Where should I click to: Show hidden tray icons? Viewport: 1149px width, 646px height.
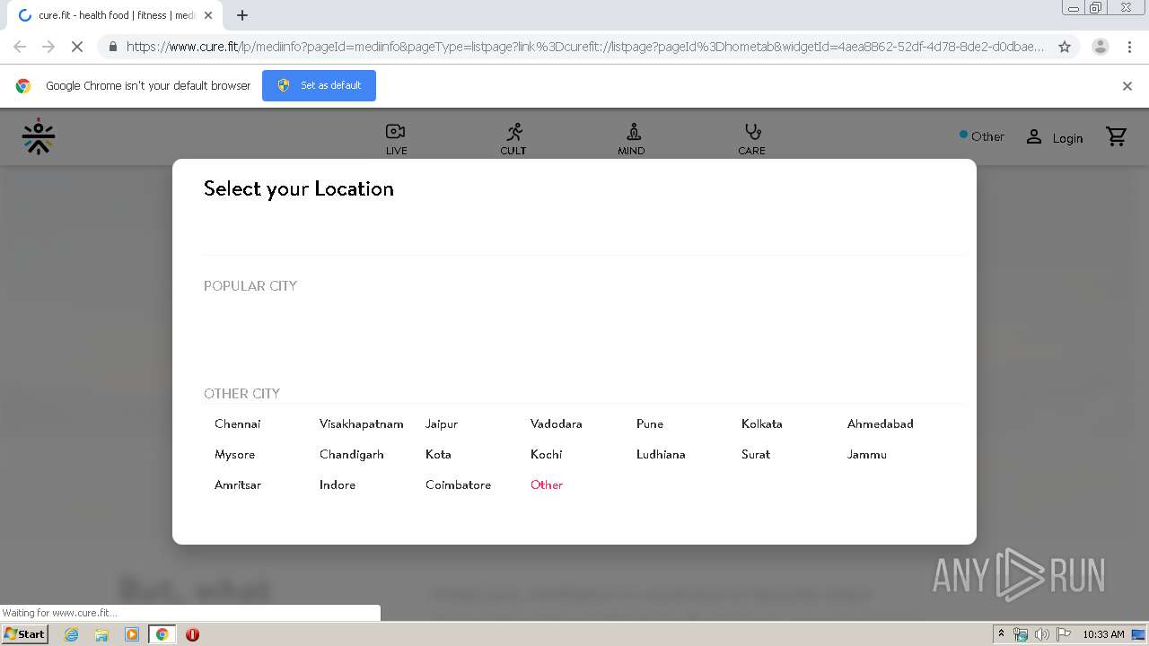[x=1001, y=634]
